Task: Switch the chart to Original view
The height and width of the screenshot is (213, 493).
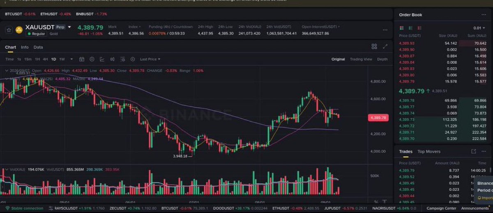Action: (338, 59)
